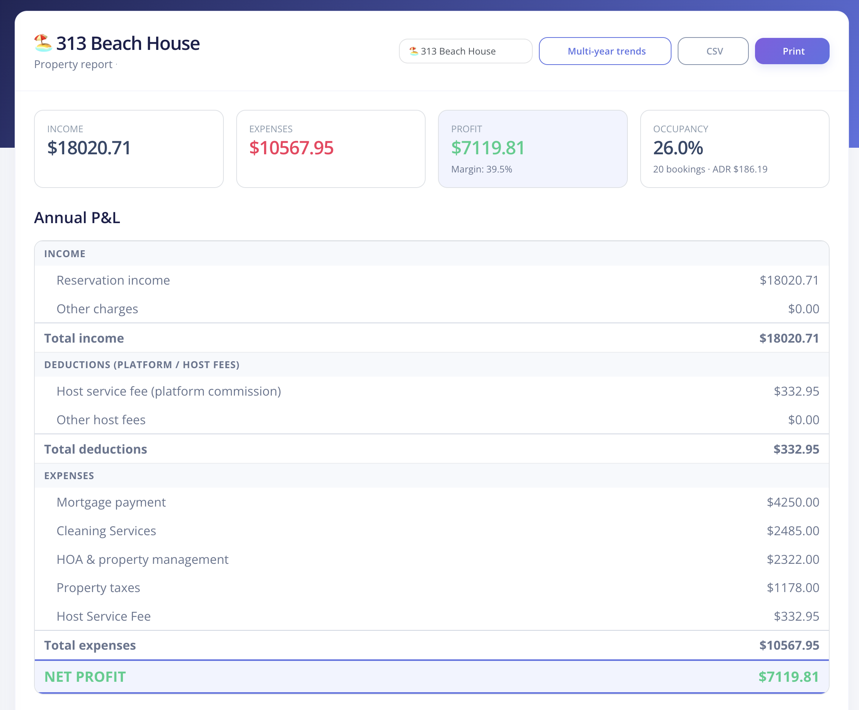
Task: Click the $18020.71 value in the Income card
Action: [x=89, y=148]
